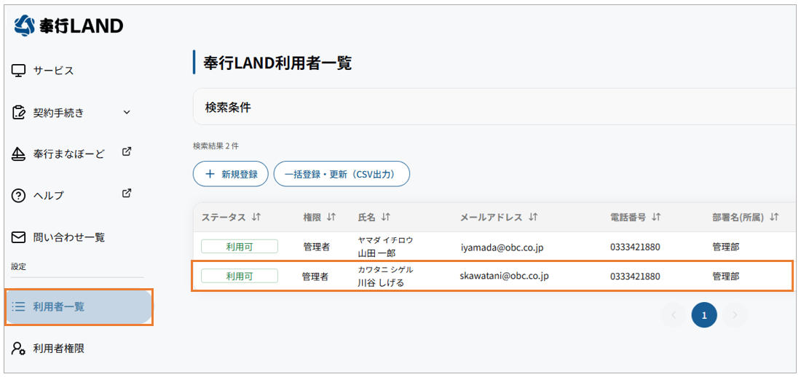Sort by 電話番号 using its sort icon

click(x=656, y=217)
